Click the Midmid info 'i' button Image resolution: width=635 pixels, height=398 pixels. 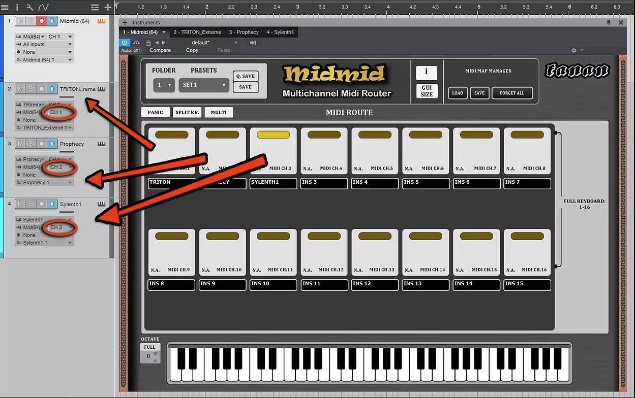pos(426,73)
